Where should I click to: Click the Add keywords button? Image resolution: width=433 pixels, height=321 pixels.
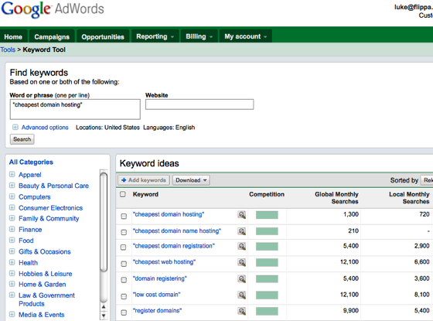pyautogui.click(x=144, y=180)
